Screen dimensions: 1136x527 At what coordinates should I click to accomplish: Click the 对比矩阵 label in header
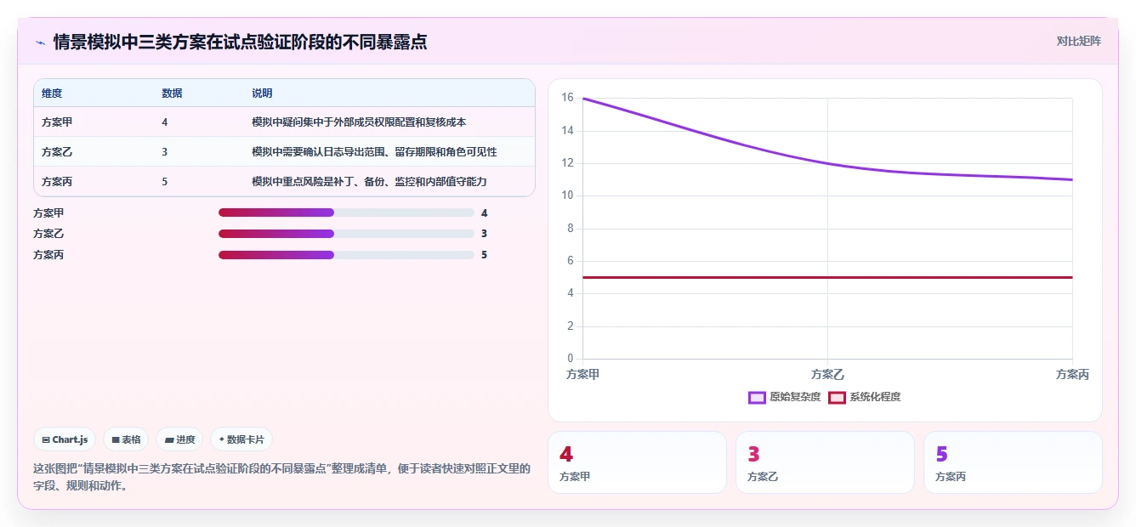pyautogui.click(x=1078, y=41)
